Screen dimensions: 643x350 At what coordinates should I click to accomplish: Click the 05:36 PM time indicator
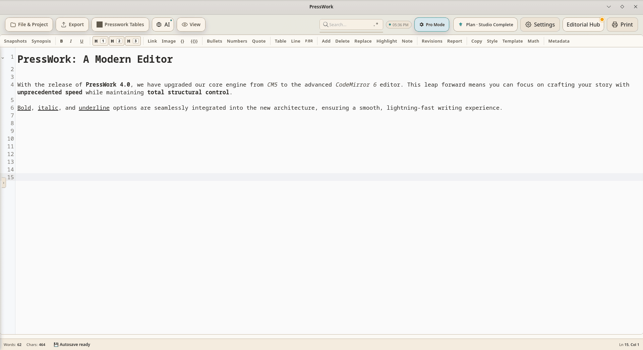coord(399,24)
